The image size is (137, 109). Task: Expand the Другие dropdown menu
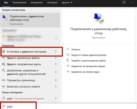click(x=67, y=3)
